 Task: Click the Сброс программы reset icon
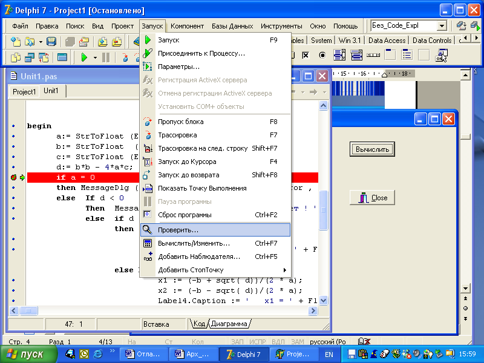[x=148, y=215]
